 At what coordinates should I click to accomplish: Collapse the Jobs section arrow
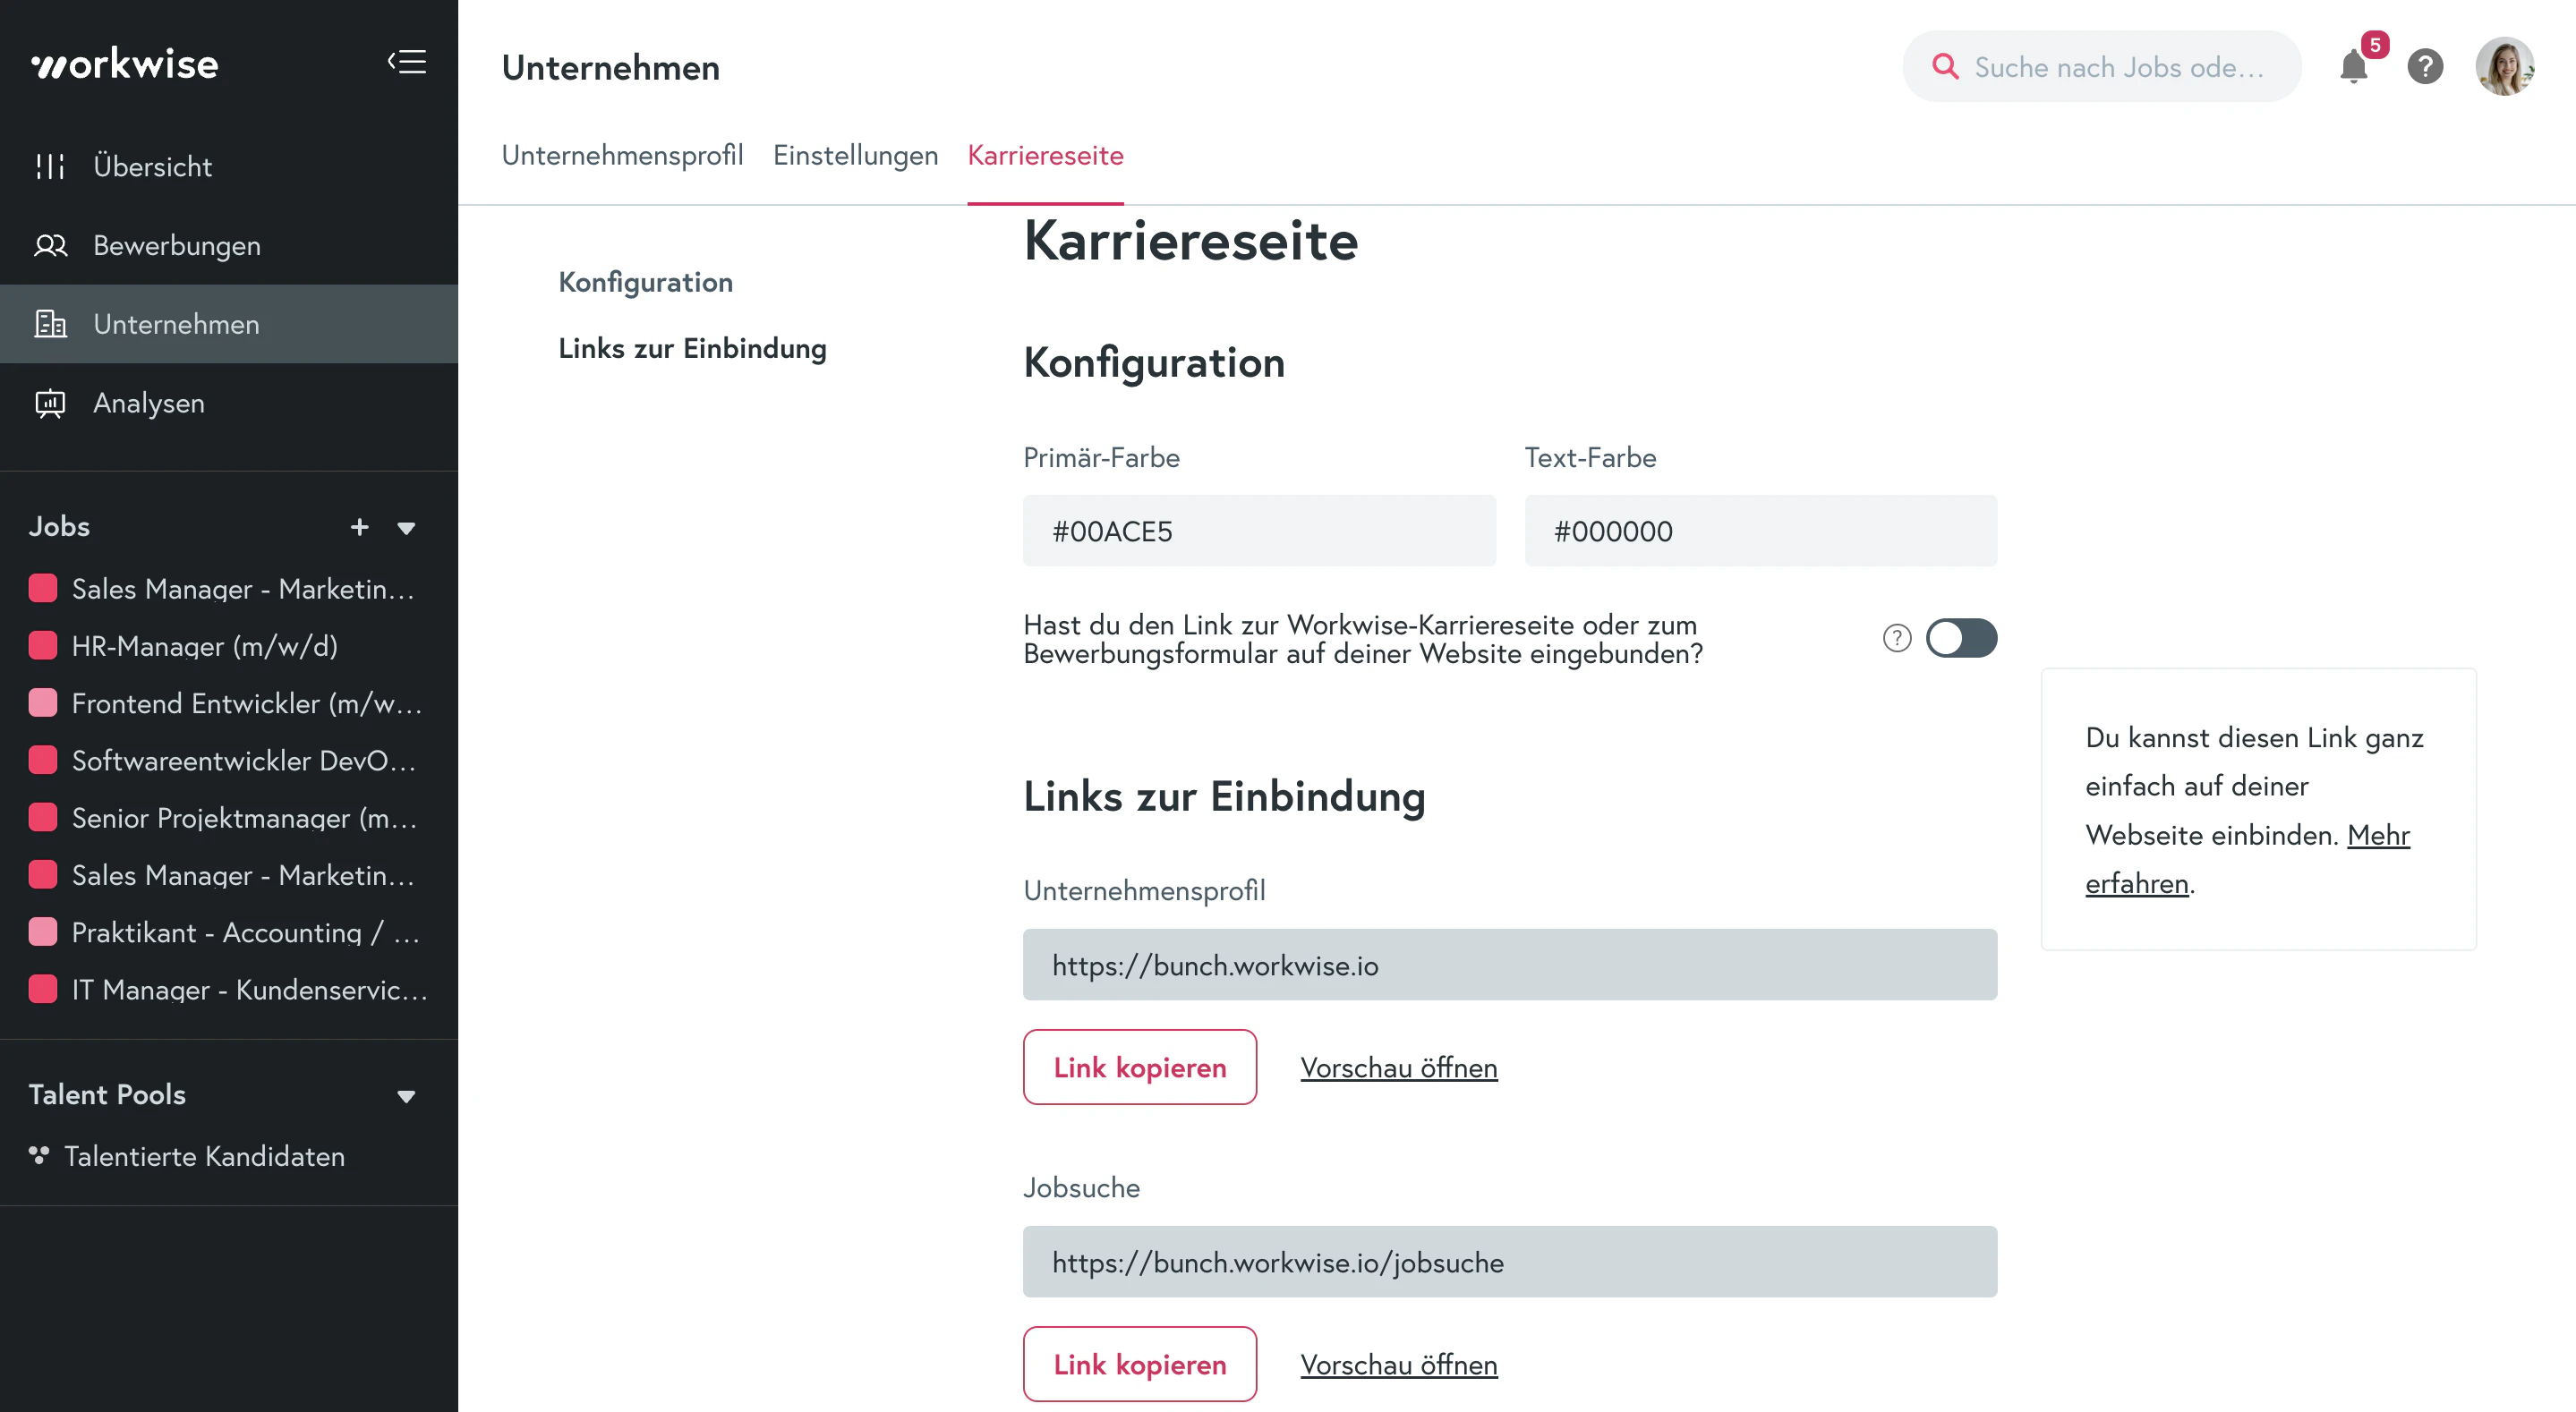406,528
